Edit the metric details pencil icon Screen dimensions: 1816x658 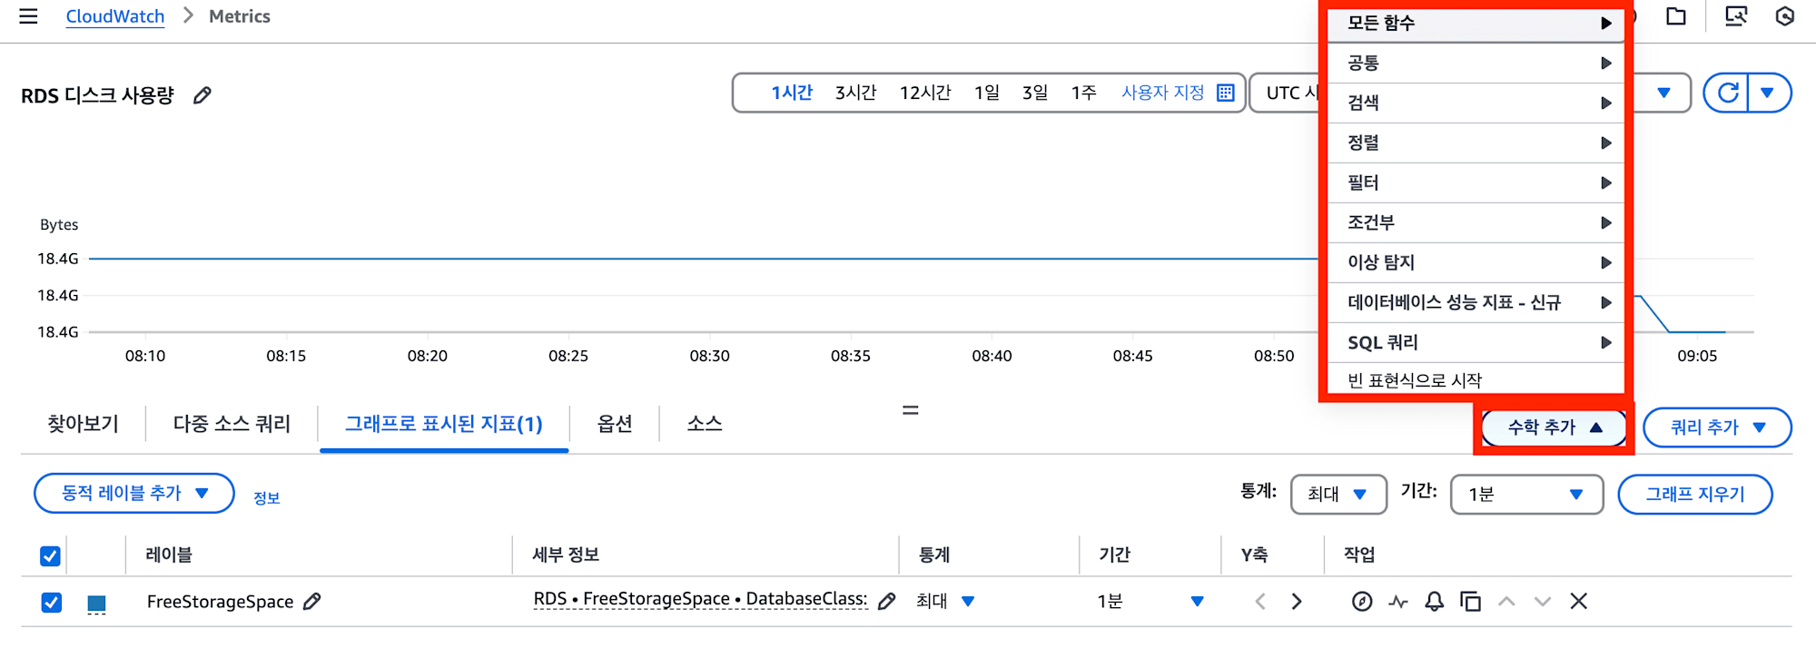[x=887, y=601]
